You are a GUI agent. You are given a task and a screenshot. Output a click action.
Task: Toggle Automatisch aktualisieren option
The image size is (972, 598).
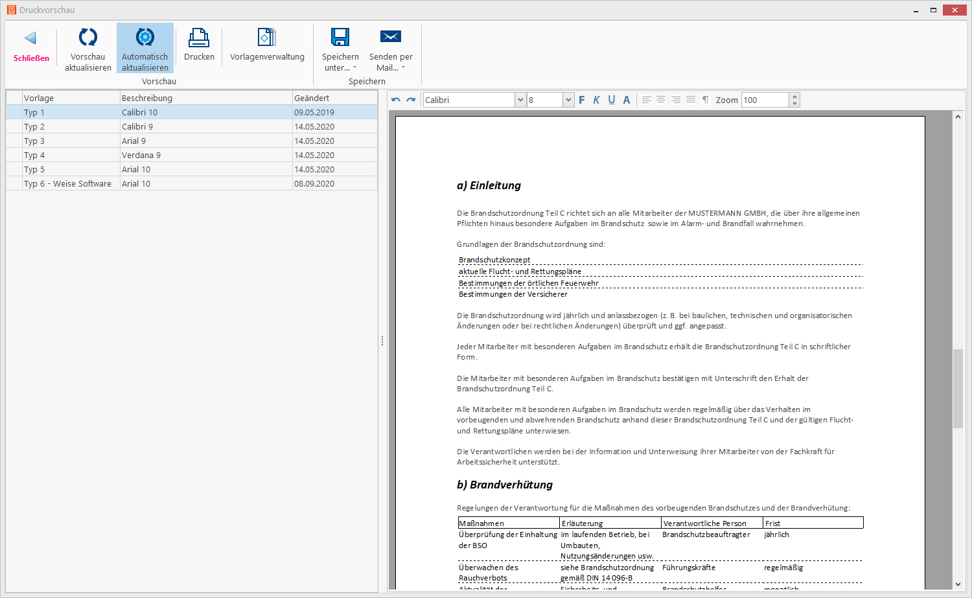click(145, 49)
